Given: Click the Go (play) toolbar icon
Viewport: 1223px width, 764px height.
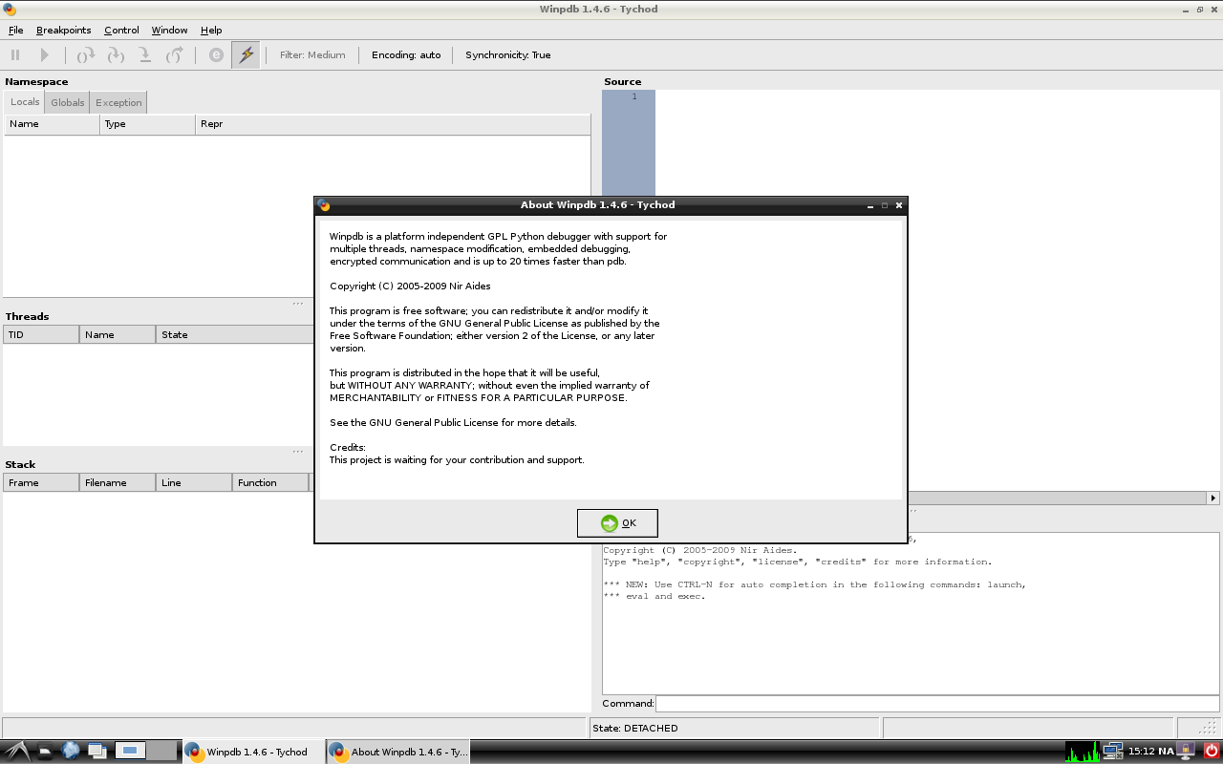Looking at the screenshot, I should [44, 55].
